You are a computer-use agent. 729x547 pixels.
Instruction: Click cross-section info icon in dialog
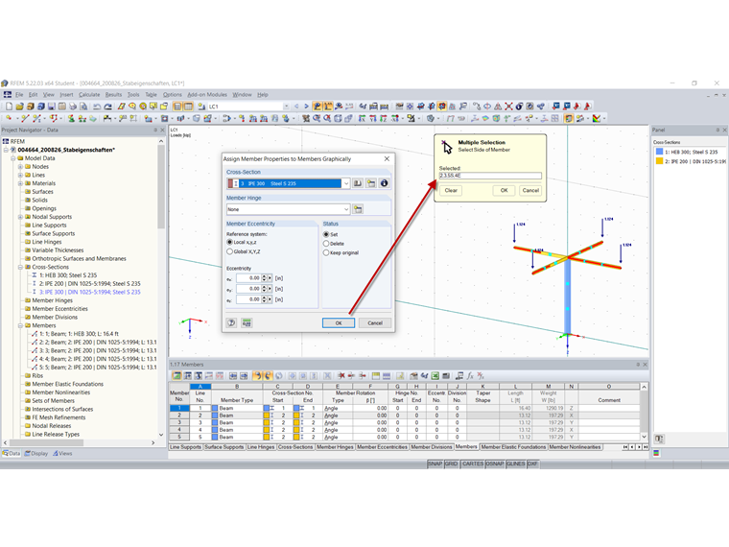pos(384,183)
